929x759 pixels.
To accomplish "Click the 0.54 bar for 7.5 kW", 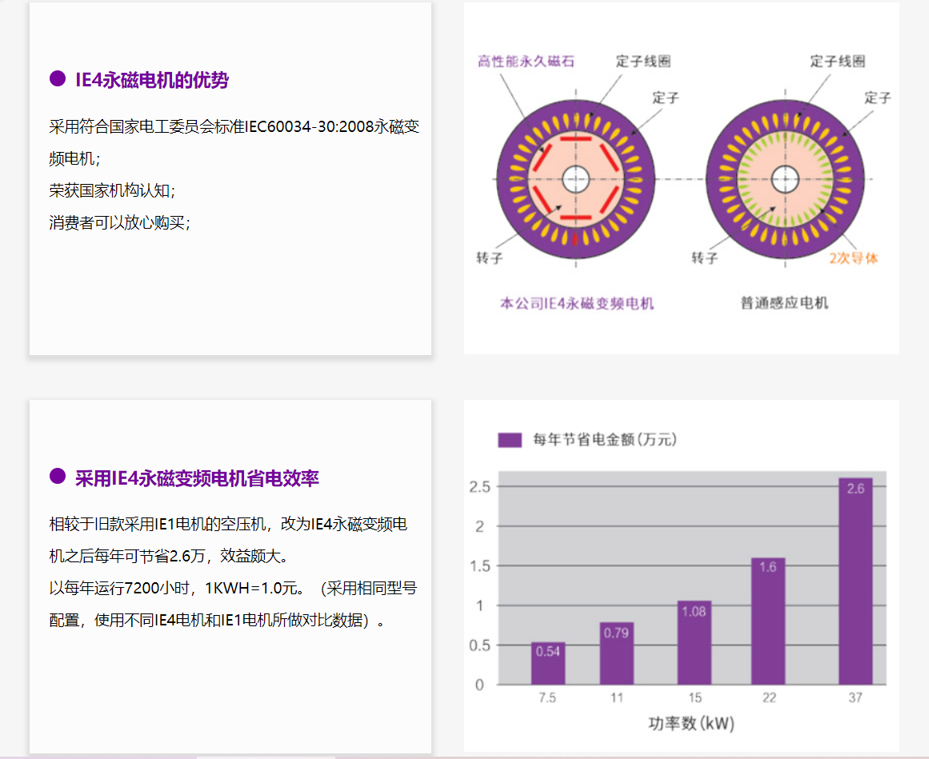I will (548, 664).
